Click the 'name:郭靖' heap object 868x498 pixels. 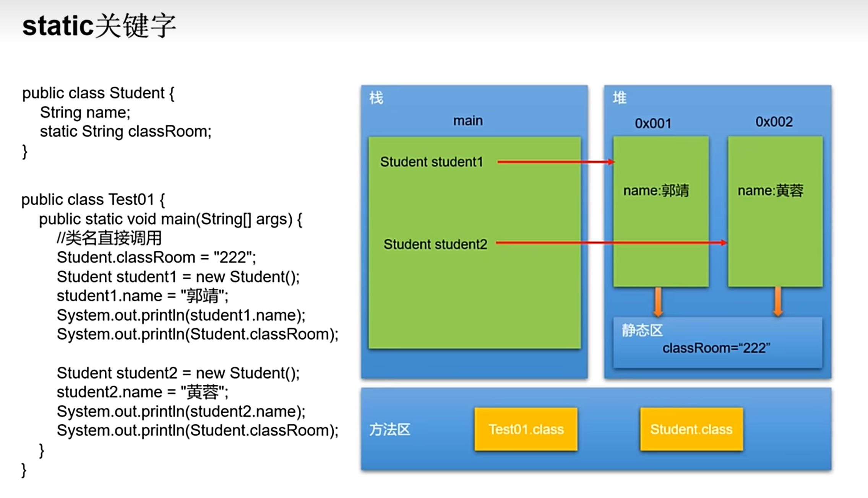tap(656, 190)
